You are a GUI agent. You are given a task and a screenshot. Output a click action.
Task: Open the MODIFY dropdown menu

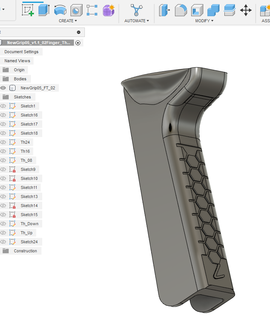204,21
